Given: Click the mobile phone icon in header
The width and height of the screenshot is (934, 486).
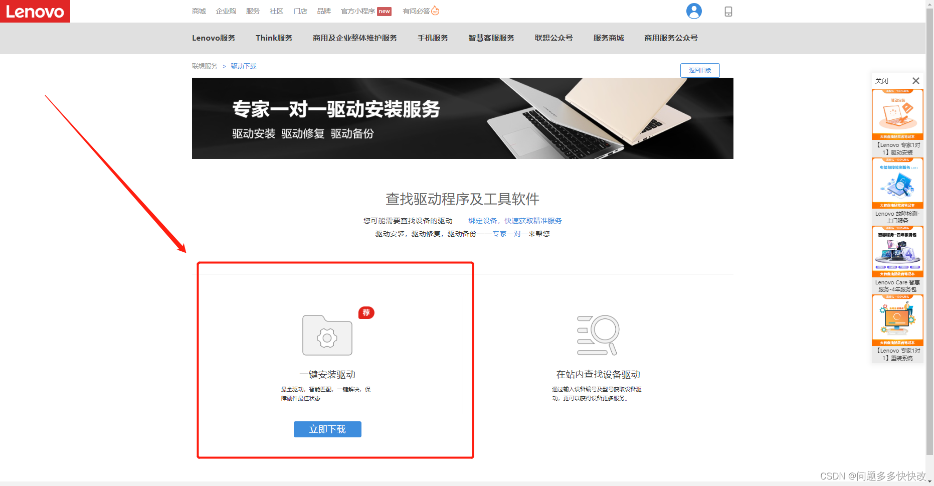Looking at the screenshot, I should click(728, 12).
